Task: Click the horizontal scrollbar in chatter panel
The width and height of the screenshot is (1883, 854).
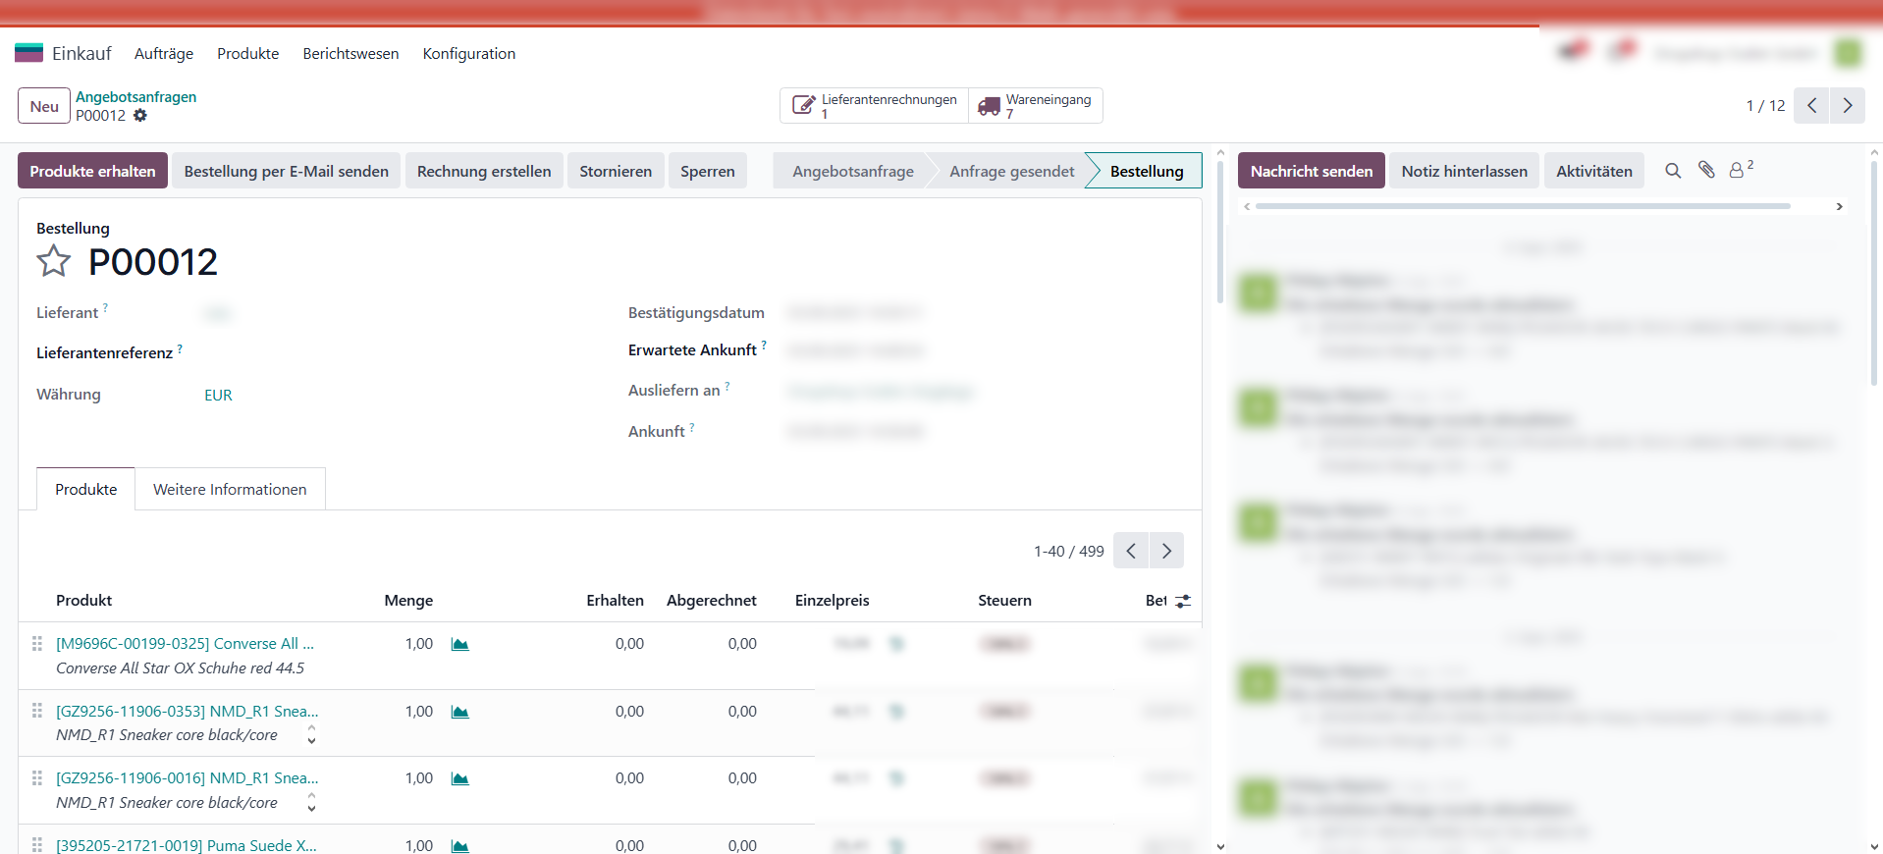Action: coord(1522,206)
